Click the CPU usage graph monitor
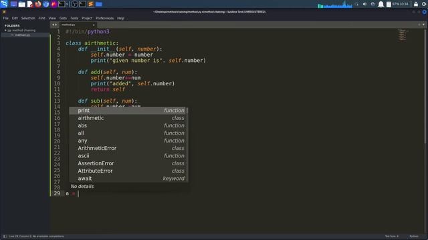The height and width of the screenshot is (240, 428). coord(334,5)
